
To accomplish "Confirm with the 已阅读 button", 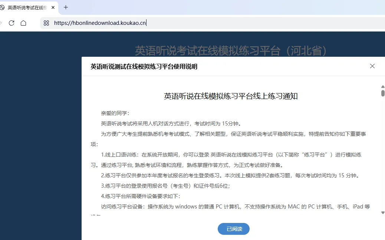I will tap(234, 229).
